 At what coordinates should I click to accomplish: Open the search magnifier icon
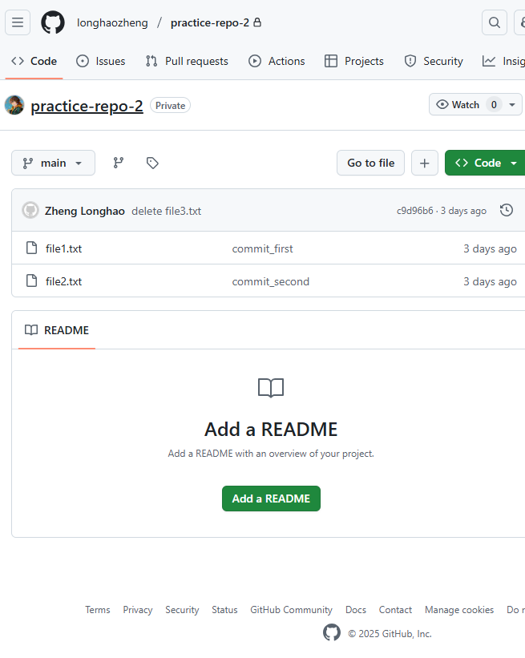pos(495,22)
